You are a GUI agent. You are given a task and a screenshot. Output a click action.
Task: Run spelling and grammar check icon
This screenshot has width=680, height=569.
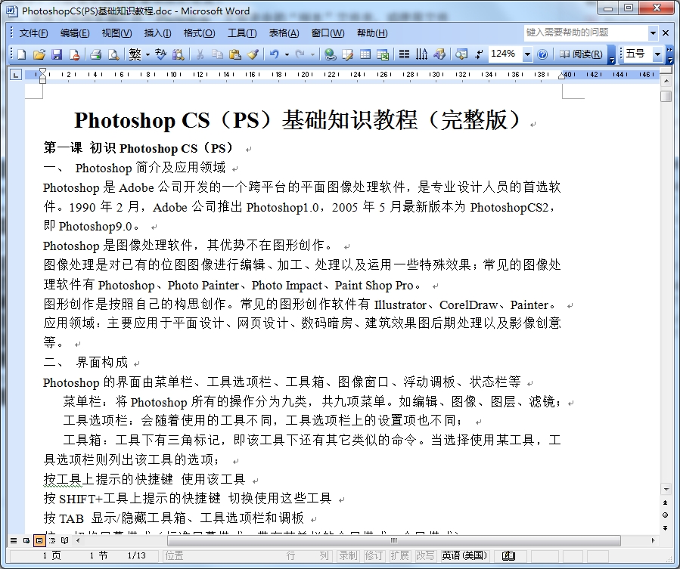click(161, 54)
